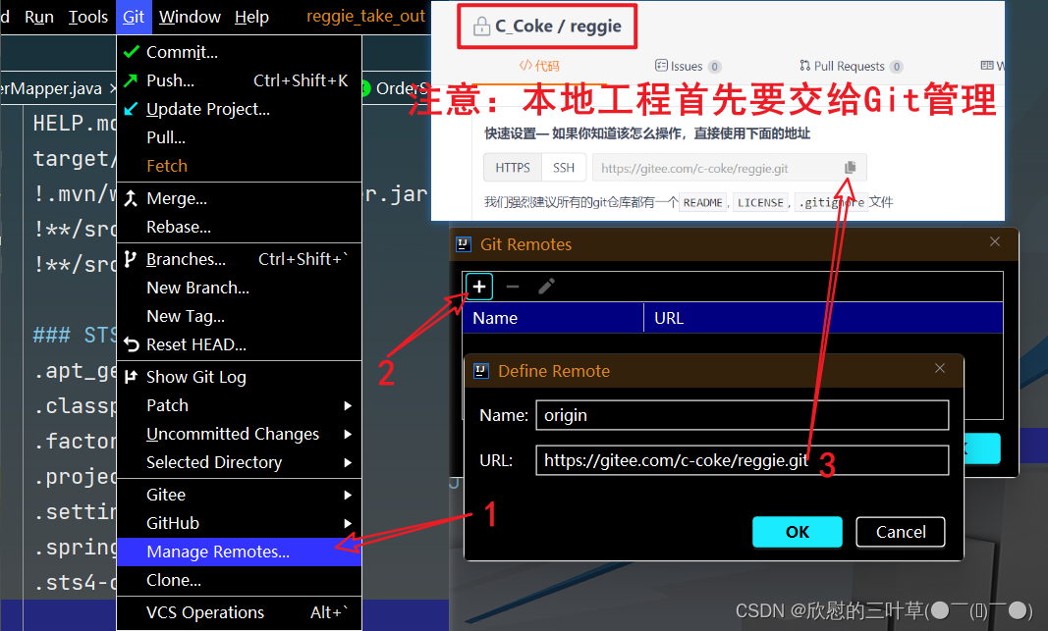The height and width of the screenshot is (631, 1048).
Task: Close the Git Remotes dialog
Action: [995, 241]
